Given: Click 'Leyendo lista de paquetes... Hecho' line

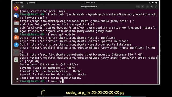Looking at the screenshot, I should [x=47, y=68].
